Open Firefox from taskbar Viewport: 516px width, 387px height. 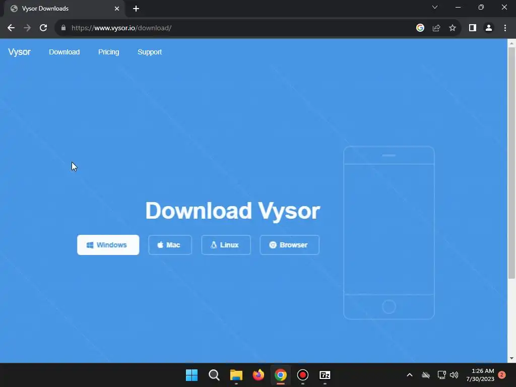[259, 375]
